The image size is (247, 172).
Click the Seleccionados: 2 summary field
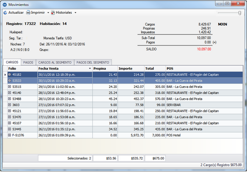pyautogui.click(x=65, y=158)
